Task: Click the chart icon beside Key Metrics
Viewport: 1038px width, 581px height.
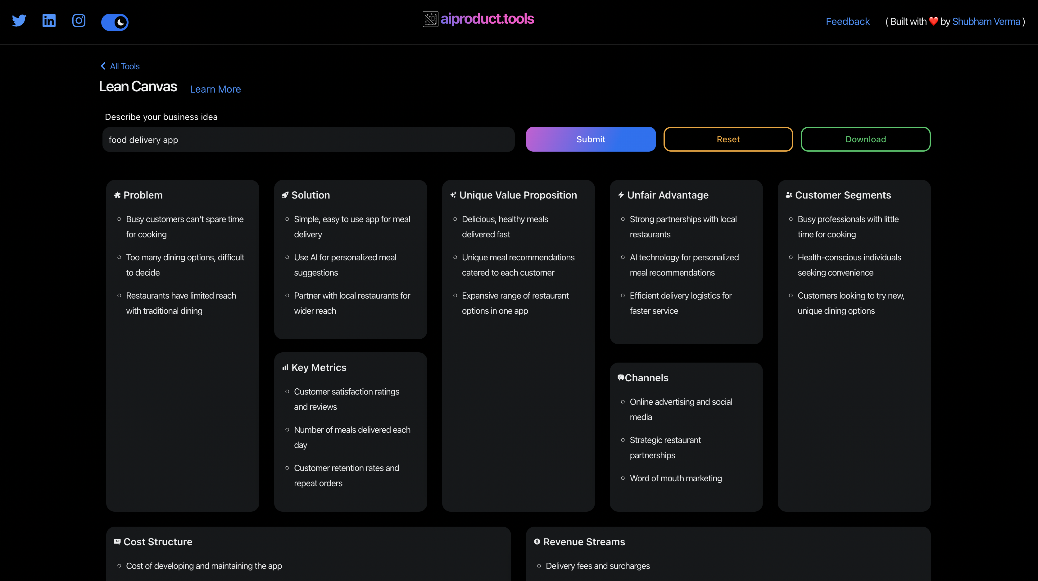Action: click(x=285, y=367)
